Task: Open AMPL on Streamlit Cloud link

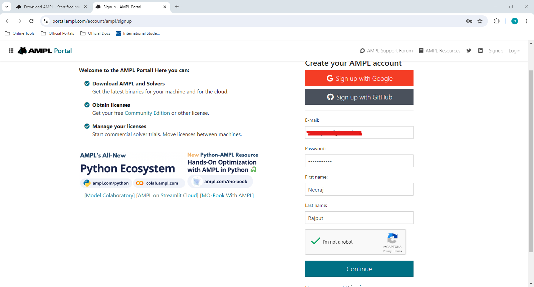Action: click(x=167, y=196)
